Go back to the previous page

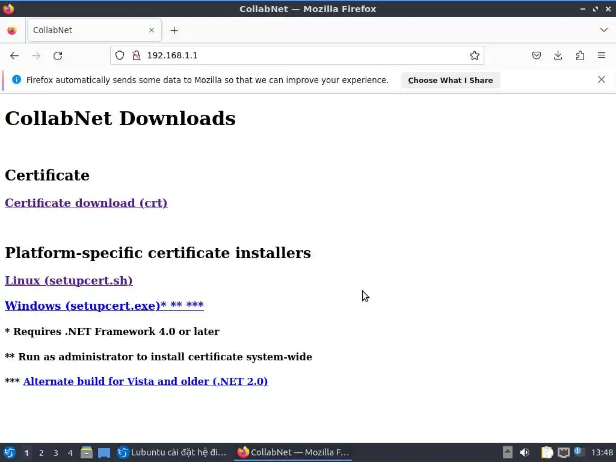[x=14, y=56]
